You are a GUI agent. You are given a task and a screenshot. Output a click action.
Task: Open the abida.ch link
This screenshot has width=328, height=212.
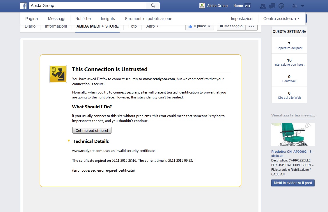click(x=277, y=156)
